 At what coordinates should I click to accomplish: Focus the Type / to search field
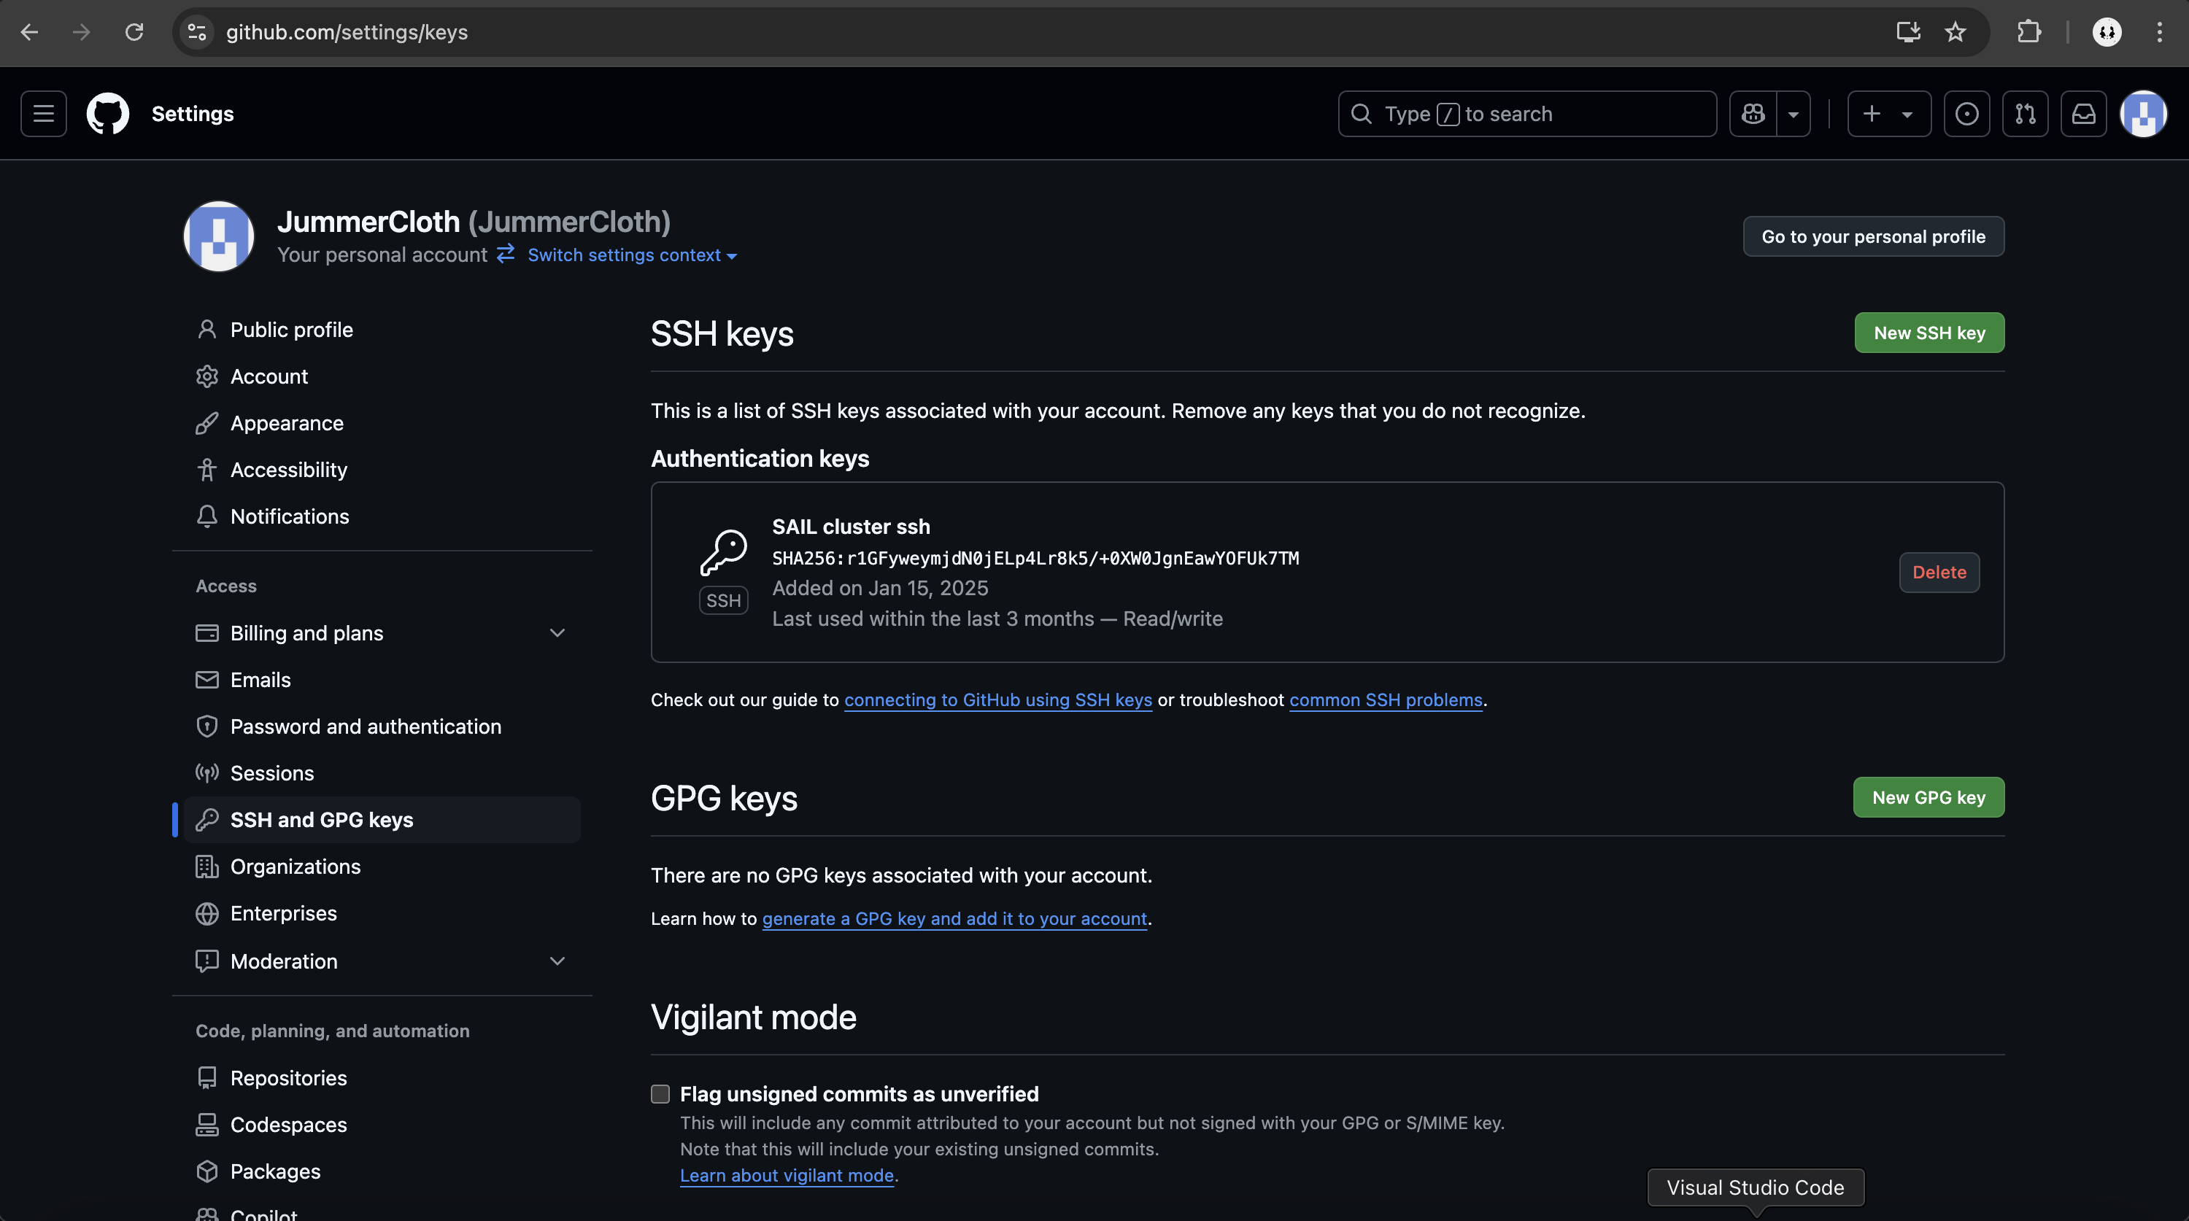coord(1527,114)
